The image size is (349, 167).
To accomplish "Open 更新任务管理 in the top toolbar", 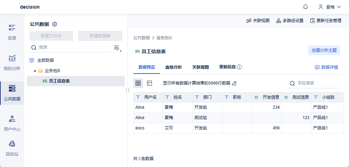I will (x=326, y=21).
